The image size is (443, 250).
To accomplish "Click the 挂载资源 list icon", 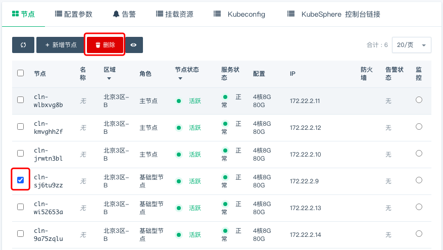I will [160, 14].
